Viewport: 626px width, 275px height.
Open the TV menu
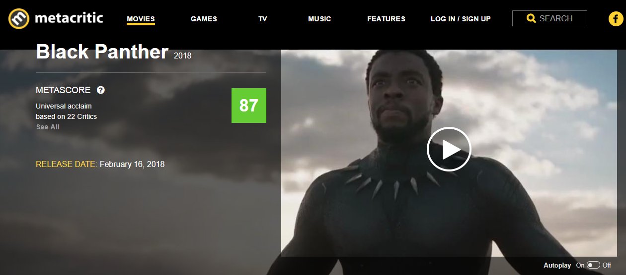point(263,19)
